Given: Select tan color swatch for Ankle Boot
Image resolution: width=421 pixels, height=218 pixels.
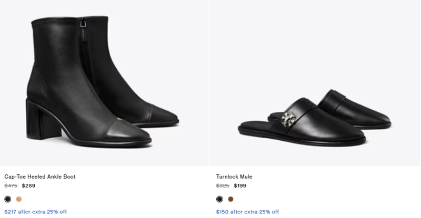Looking at the screenshot, I should pos(19,199).
